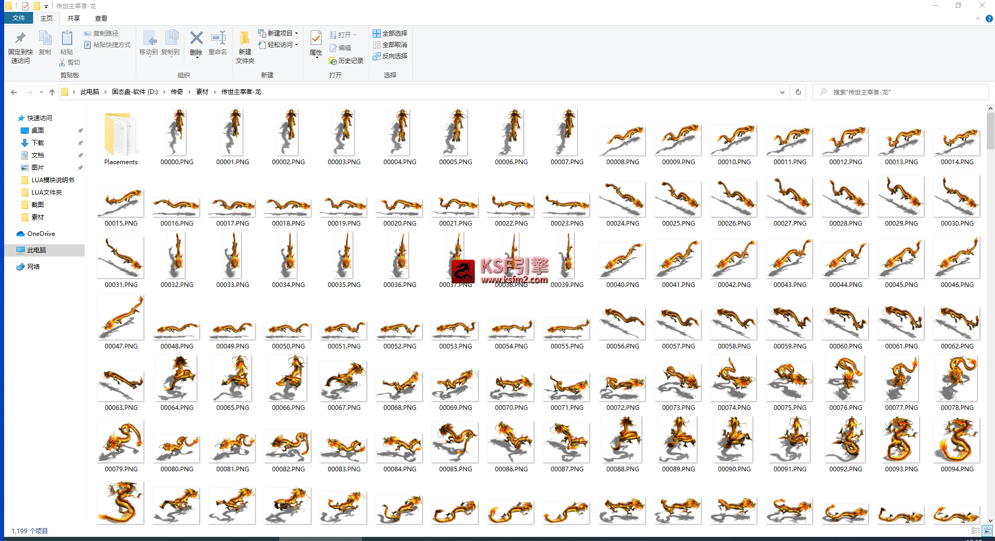The width and height of the screenshot is (995, 541).
Task: Open the recent locations dropdown arrow
Action: [x=41, y=92]
